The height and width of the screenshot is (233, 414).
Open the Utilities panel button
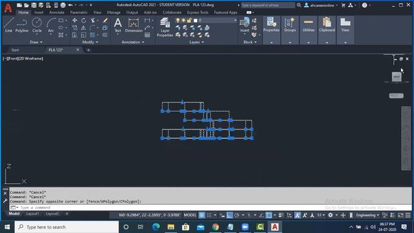pyautogui.click(x=309, y=30)
